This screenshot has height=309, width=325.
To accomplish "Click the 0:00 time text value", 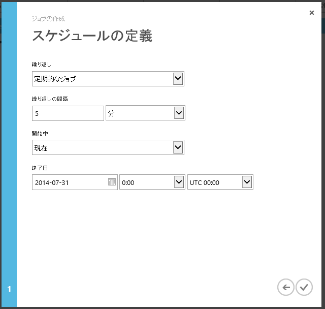I will [x=128, y=182].
